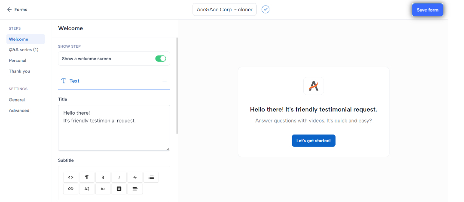Image resolution: width=464 pixels, height=202 pixels.
Task: Collapse the Text section with minus icon
Action: 165,81
